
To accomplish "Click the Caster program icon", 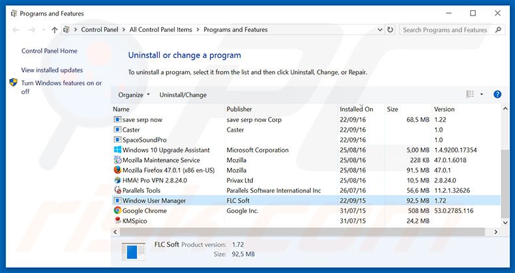I will click(x=117, y=130).
